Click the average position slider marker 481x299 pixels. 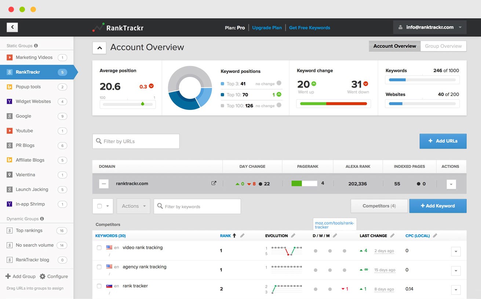pyautogui.click(x=142, y=104)
